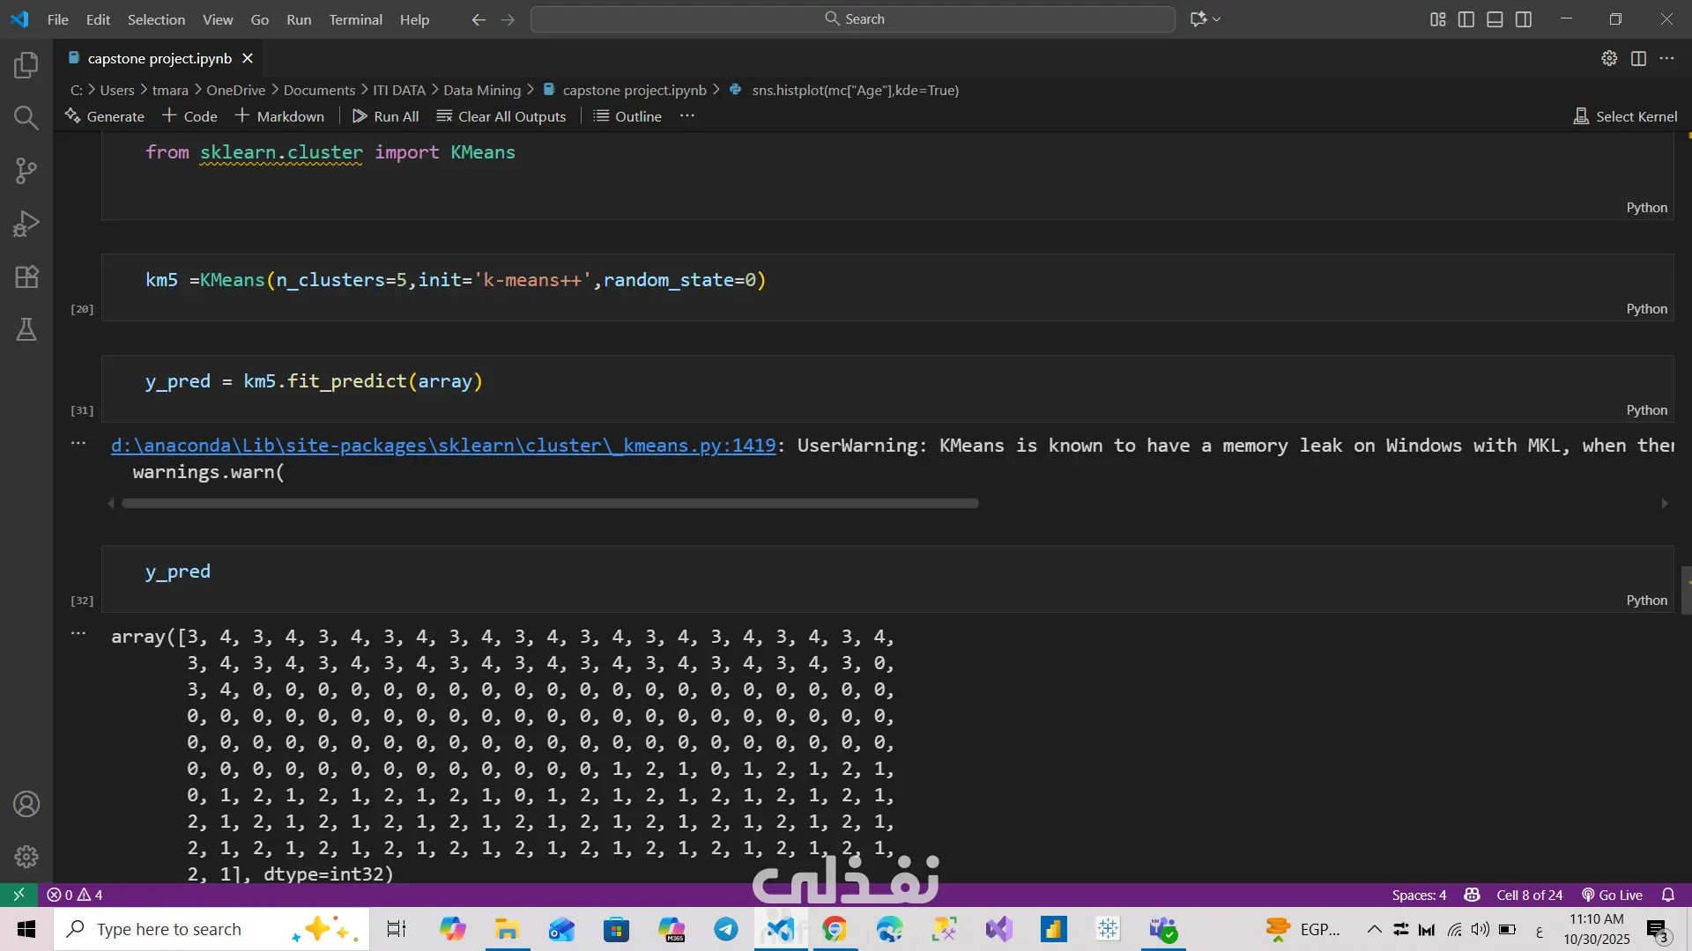1692x951 pixels.
Task: Toggle the primary side bar layout
Action: coord(1466,19)
